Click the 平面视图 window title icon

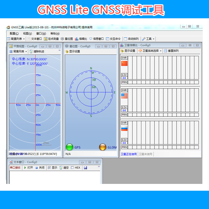coord(11,46)
